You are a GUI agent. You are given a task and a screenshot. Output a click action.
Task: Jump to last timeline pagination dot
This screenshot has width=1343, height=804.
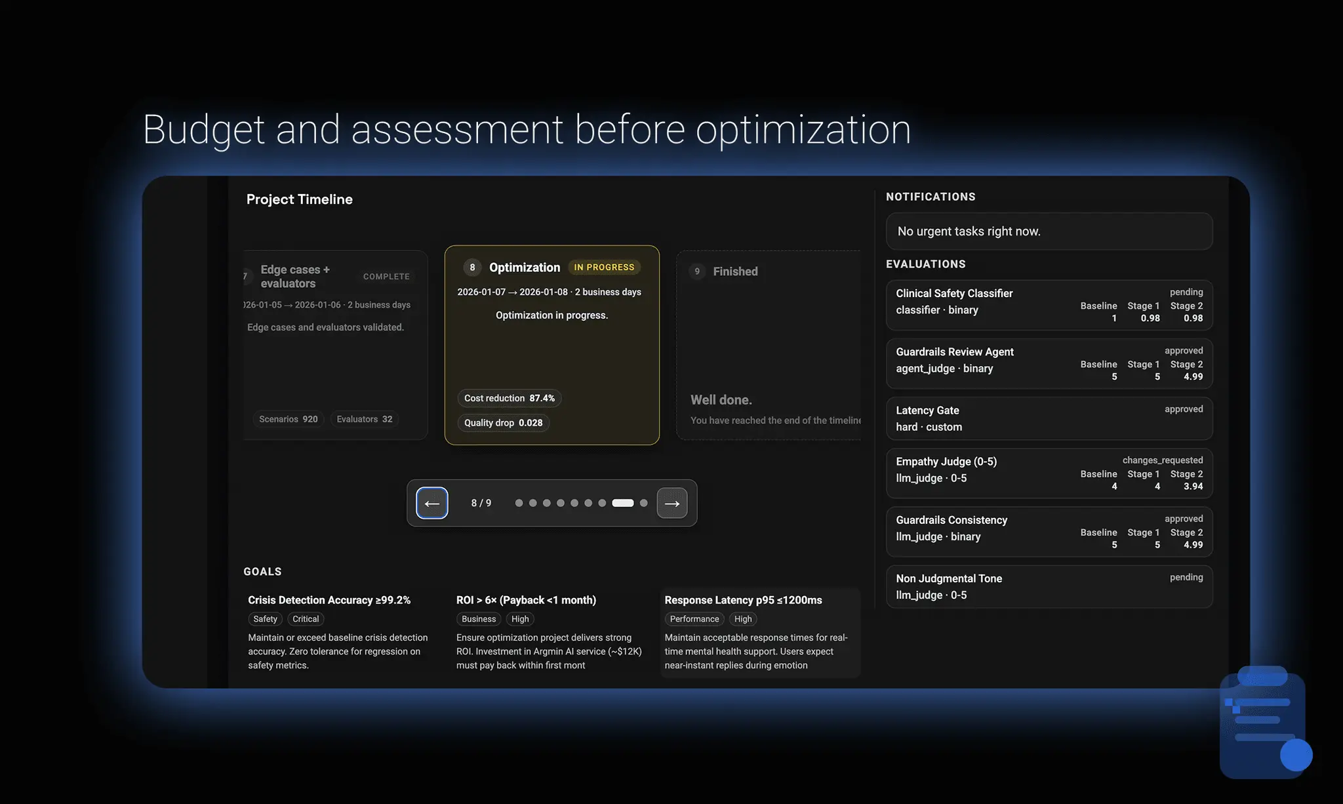pos(643,503)
